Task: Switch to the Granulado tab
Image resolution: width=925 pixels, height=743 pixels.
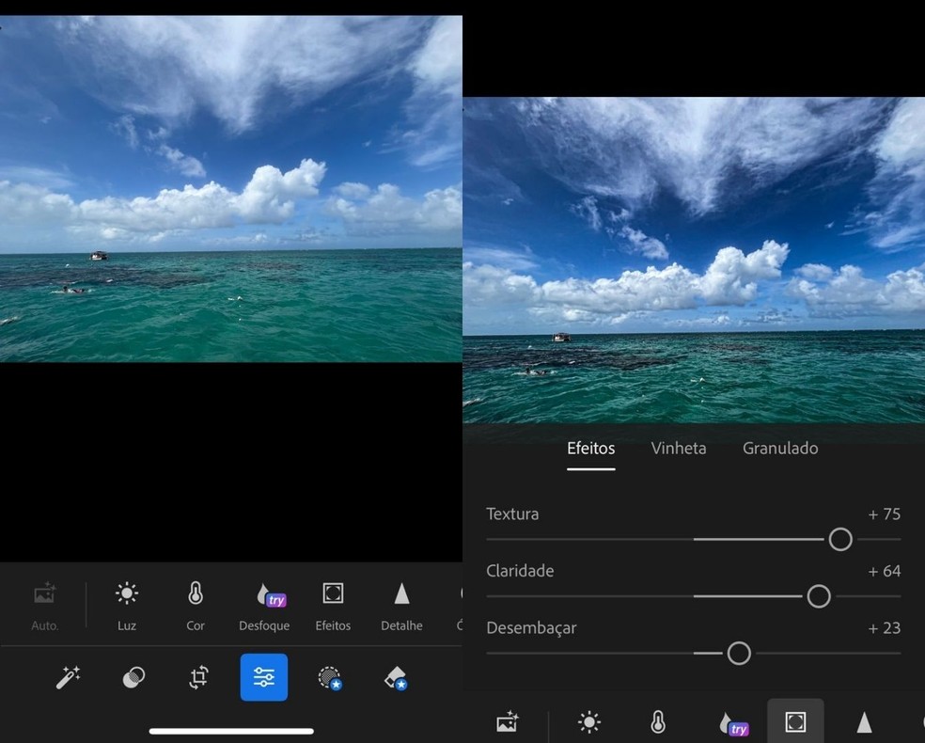Action: tap(780, 449)
